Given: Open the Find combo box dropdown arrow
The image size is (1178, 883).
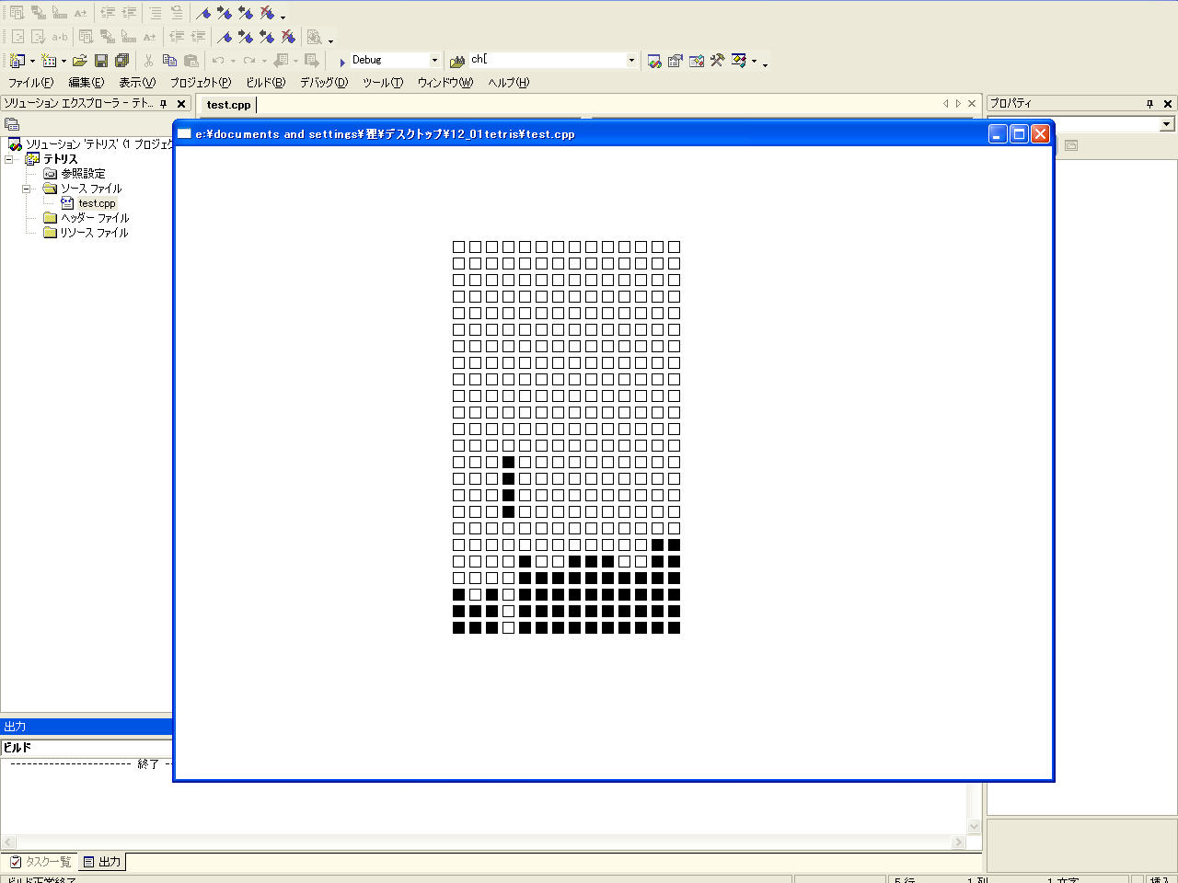Looking at the screenshot, I should click(x=631, y=60).
